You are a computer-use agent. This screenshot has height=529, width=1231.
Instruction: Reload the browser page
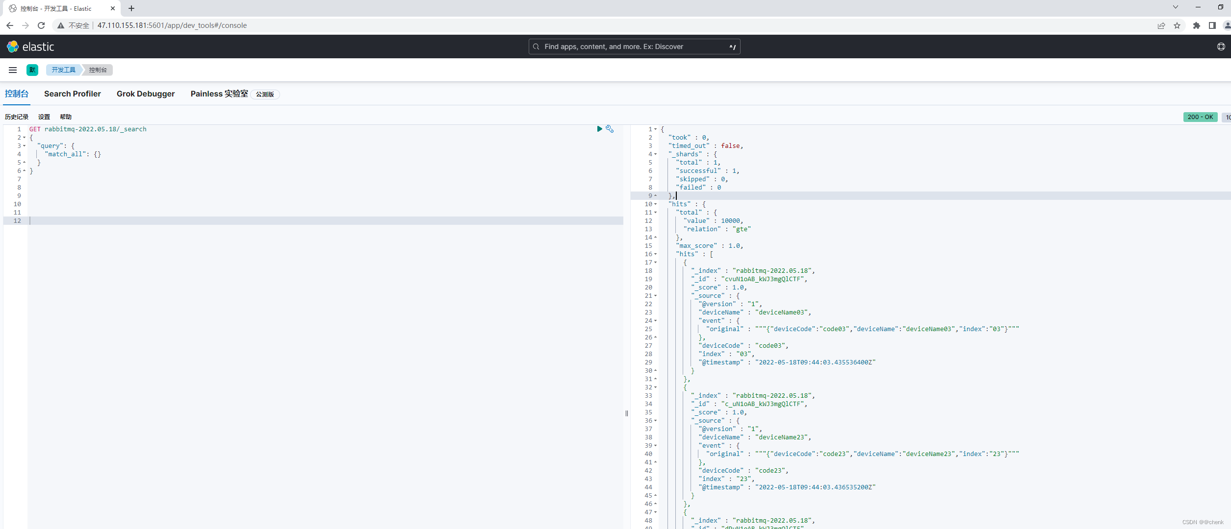[x=41, y=25]
